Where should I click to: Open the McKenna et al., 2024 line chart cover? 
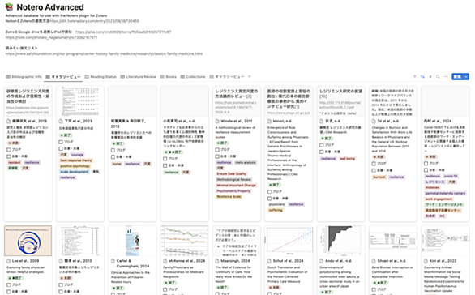point(185,241)
